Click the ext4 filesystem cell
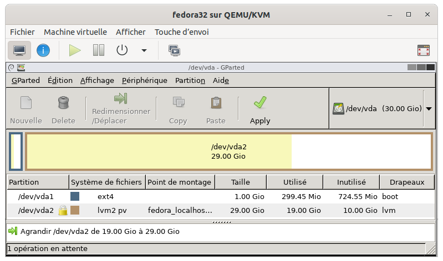 [106, 197]
